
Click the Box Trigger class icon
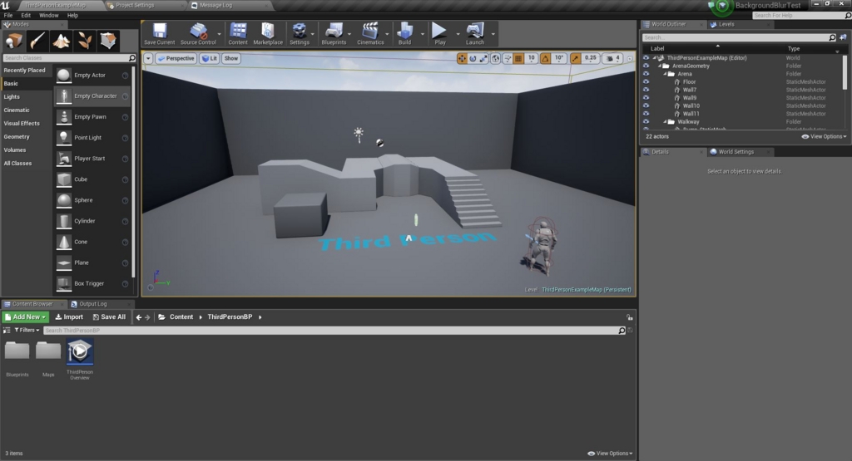(63, 283)
